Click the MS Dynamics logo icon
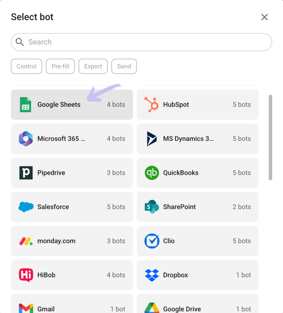The width and height of the screenshot is (283, 313). click(x=152, y=139)
